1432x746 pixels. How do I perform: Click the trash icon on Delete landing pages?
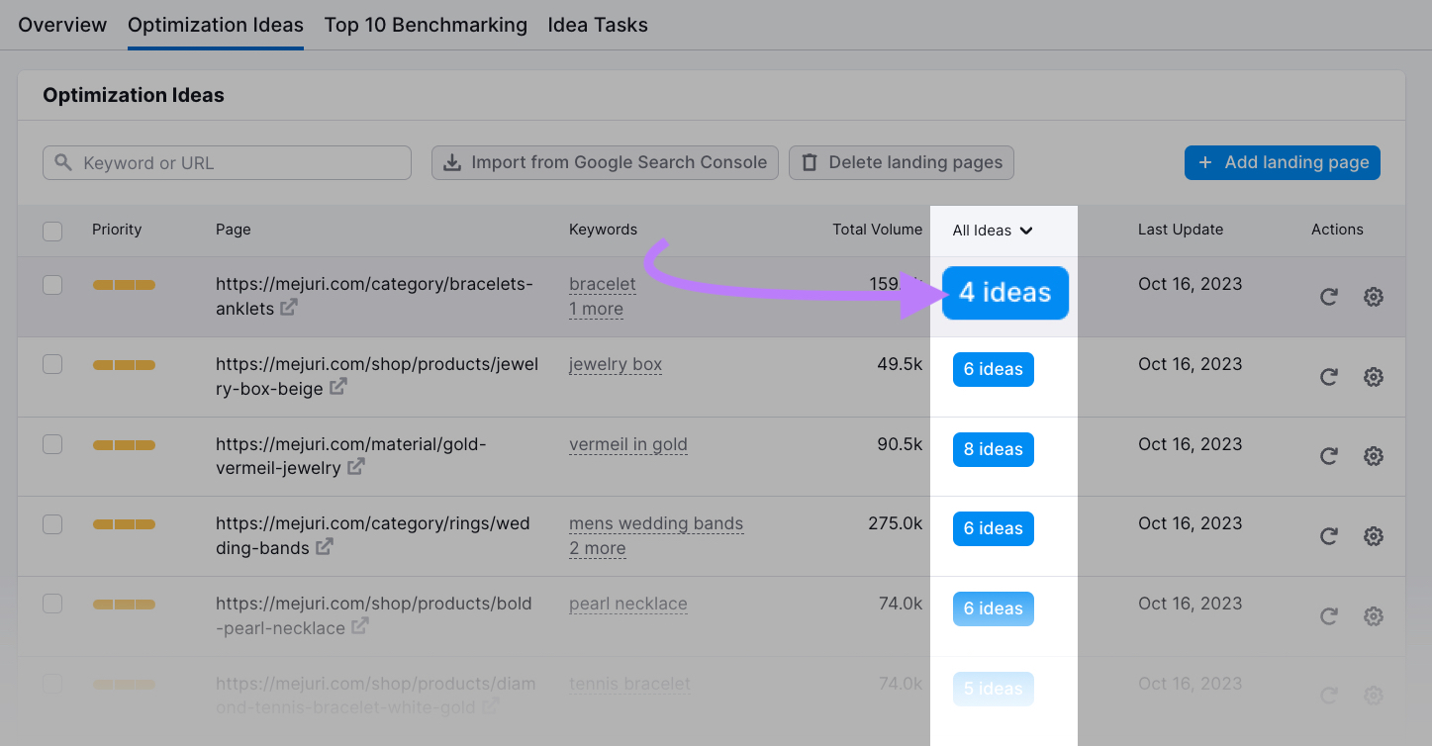pyautogui.click(x=811, y=162)
